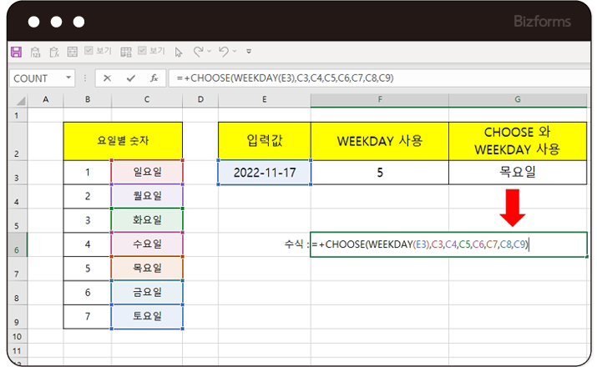Click the CHOOSE 와 WEEKDAY 사용 header cell
Screen dimensions: 597x367
click(518, 141)
